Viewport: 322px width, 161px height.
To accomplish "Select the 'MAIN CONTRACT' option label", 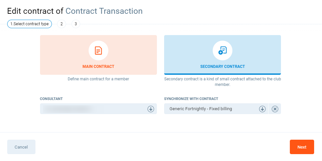I will [x=98, y=67].
